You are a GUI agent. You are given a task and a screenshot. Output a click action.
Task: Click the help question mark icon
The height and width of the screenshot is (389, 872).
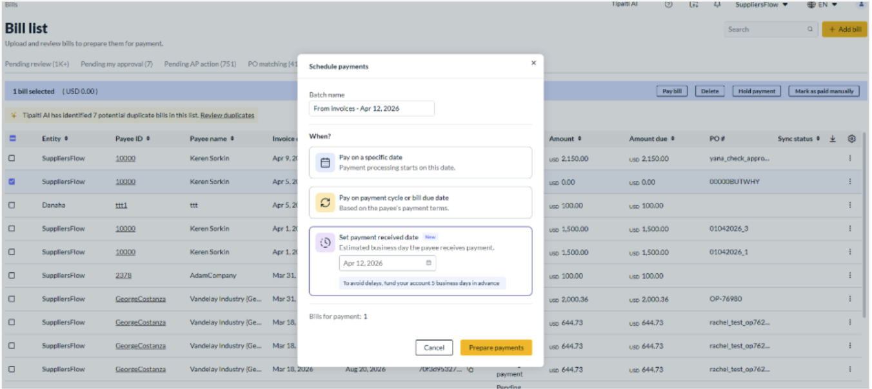668,5
